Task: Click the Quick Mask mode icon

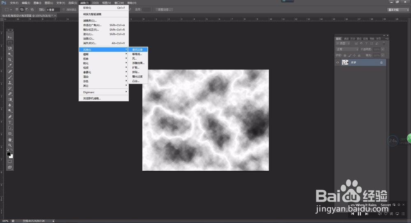Action: pyautogui.click(x=10, y=162)
